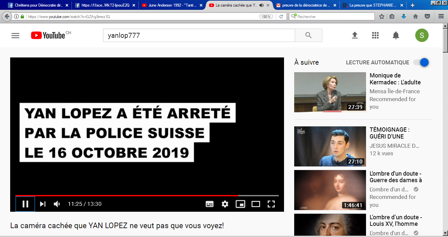Image resolution: width=448 pixels, height=237 pixels.
Task: Click the Firefox Rechercher search box
Action: [332, 16]
